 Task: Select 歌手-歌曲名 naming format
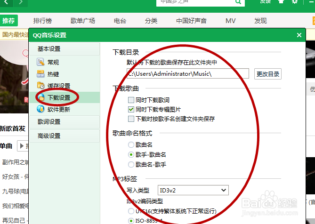point(131,154)
